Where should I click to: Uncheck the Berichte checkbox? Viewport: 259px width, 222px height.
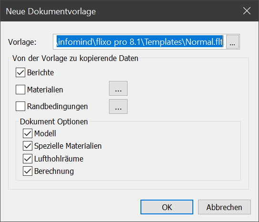click(x=20, y=72)
